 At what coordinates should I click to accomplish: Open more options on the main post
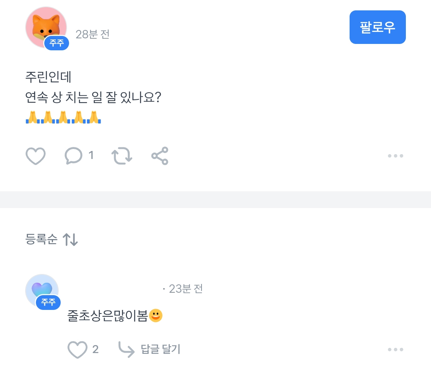pyautogui.click(x=395, y=156)
